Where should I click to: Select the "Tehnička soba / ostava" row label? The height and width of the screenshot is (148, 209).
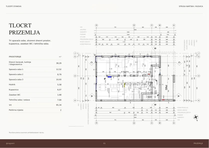coord(19,100)
